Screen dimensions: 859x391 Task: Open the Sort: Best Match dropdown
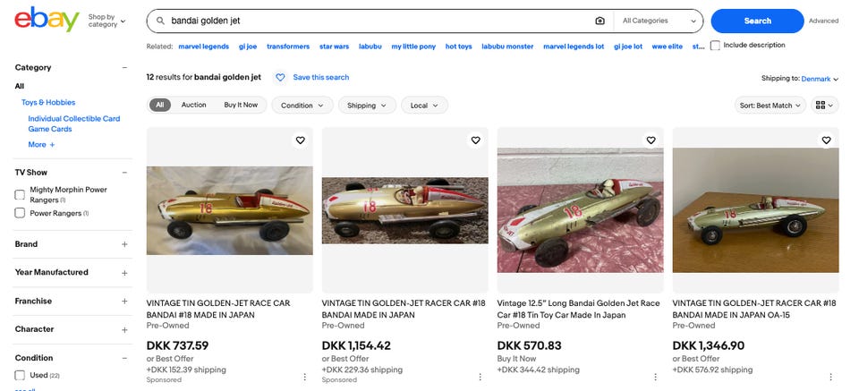tap(770, 106)
